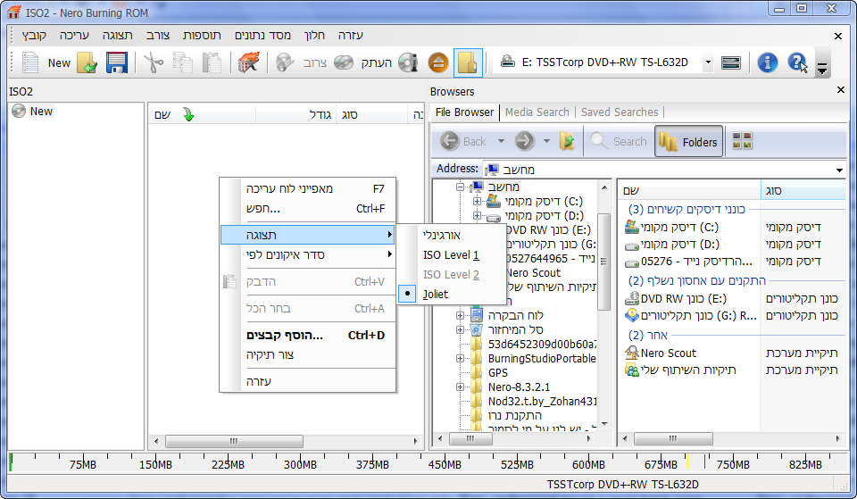Click the Forward arrow in browser
The height and width of the screenshot is (499, 857).
coord(524,141)
